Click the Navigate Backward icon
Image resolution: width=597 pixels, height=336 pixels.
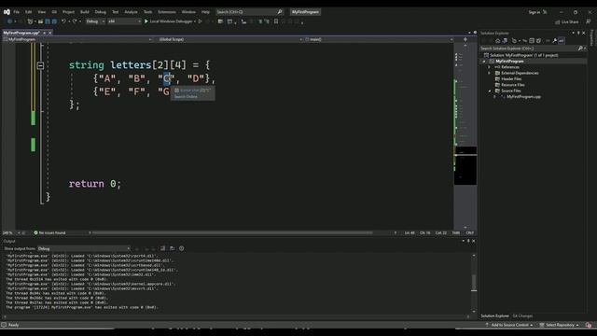click(9, 21)
